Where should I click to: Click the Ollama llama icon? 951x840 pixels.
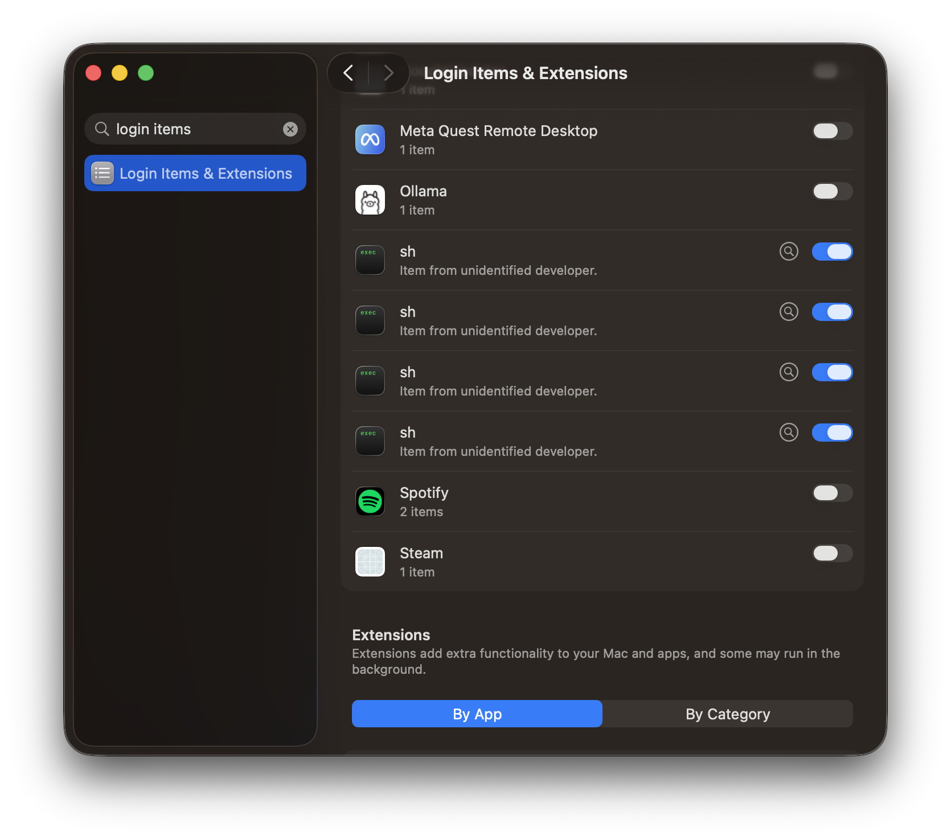(x=370, y=200)
